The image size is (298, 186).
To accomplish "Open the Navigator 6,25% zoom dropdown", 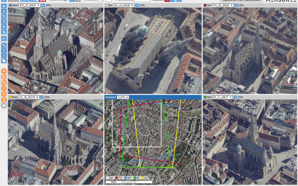I will [123, 97].
